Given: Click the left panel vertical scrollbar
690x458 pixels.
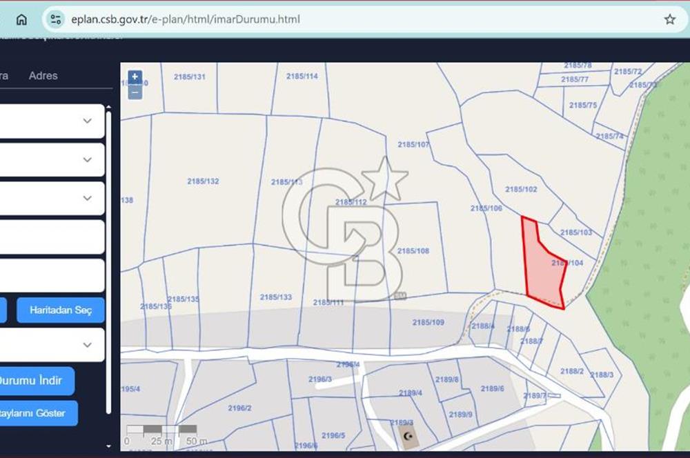Looking at the screenshot, I should [108, 262].
